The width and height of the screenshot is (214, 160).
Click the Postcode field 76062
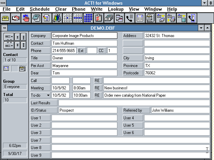[x=177, y=73]
